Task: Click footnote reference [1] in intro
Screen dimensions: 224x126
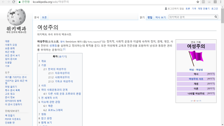Action: 64,49
